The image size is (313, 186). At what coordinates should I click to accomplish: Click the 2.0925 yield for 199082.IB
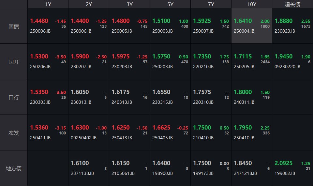click(x=283, y=163)
